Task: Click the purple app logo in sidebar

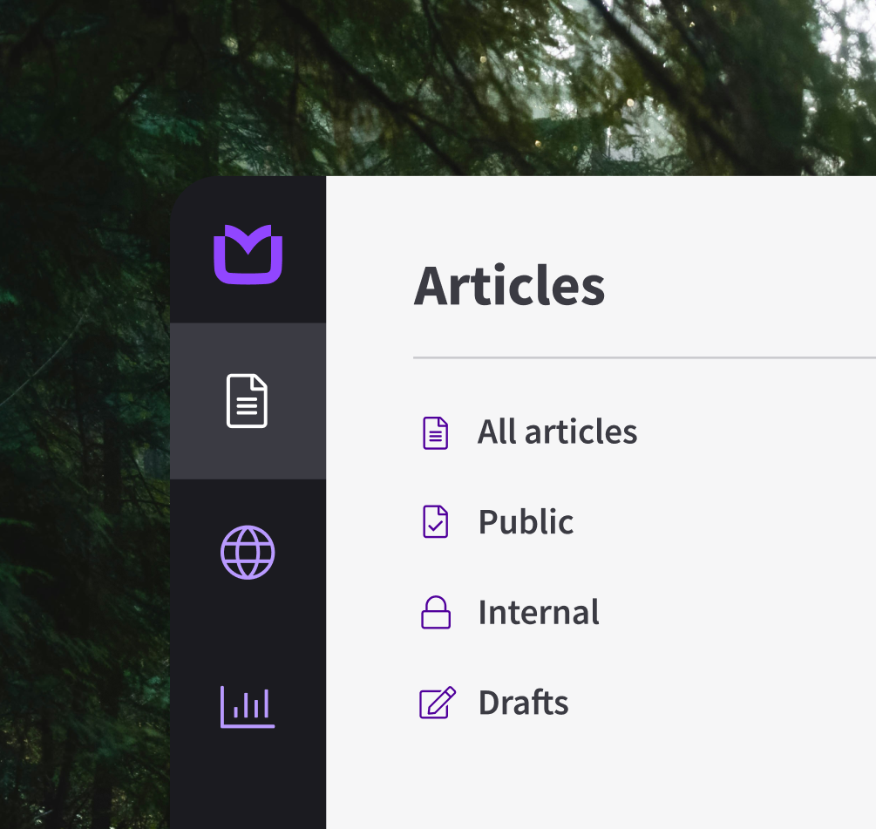Action: (x=248, y=255)
